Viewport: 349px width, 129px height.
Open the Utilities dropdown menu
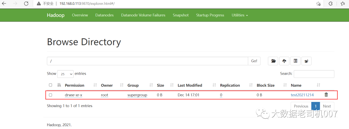pyautogui.click(x=240, y=15)
